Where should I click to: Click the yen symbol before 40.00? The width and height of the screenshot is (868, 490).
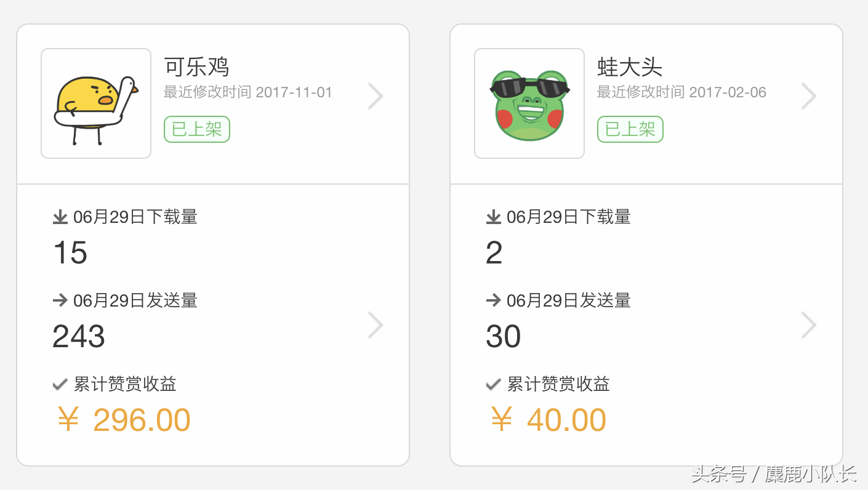coord(503,419)
